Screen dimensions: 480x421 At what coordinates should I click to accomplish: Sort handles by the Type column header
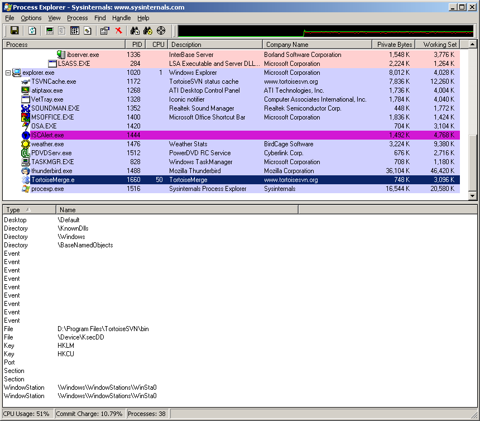coord(30,210)
